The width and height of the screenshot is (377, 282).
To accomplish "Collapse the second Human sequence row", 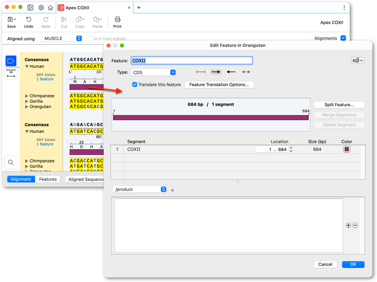I will tap(27, 131).
